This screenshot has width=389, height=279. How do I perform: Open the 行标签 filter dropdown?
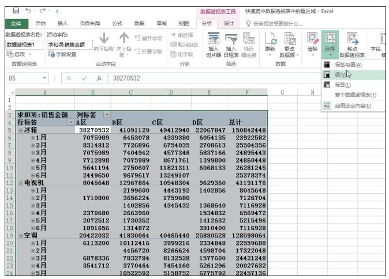[x=71, y=122]
